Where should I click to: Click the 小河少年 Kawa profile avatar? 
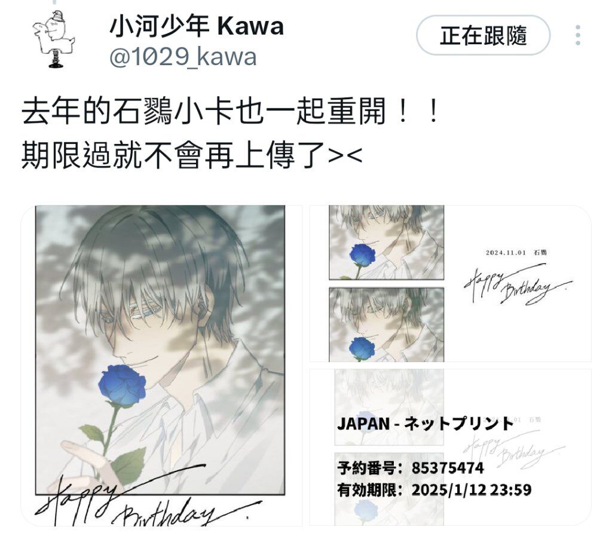click(53, 39)
